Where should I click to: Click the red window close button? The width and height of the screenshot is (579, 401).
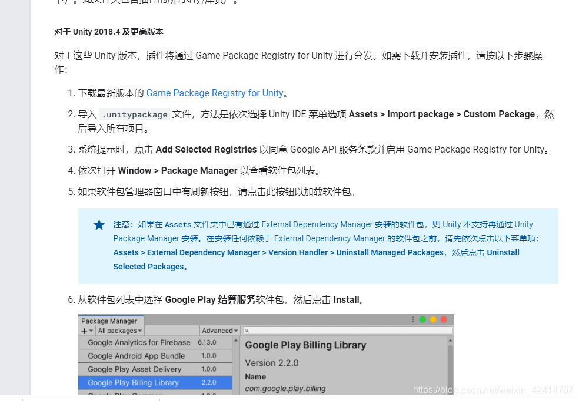444,319
